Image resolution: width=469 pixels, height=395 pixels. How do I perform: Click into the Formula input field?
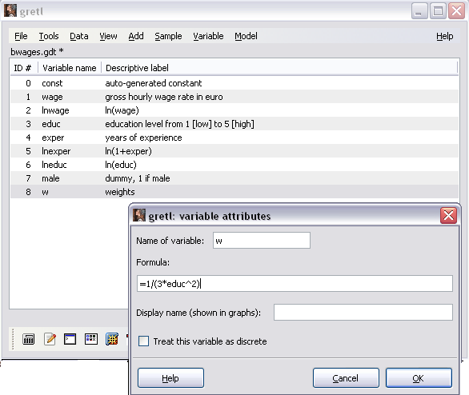[x=295, y=283]
